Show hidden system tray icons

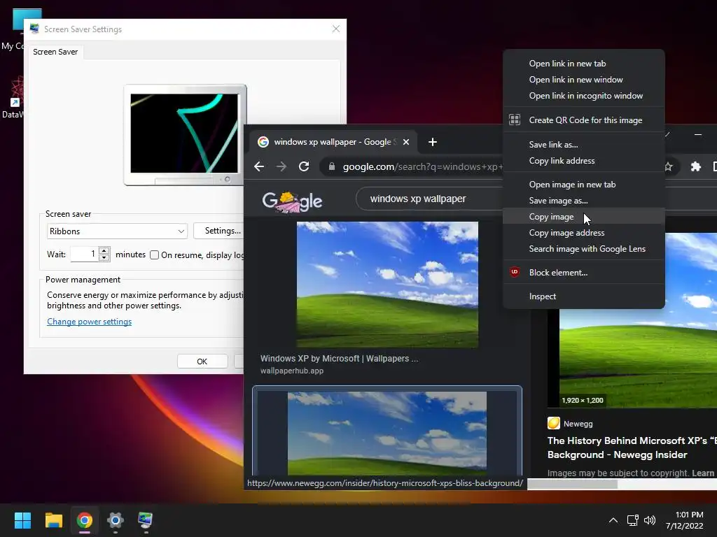(613, 520)
